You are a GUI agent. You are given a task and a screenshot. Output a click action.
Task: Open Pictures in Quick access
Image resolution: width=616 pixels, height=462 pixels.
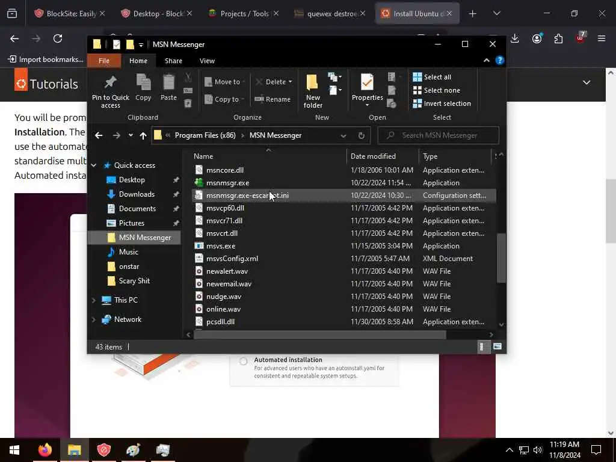(131, 223)
